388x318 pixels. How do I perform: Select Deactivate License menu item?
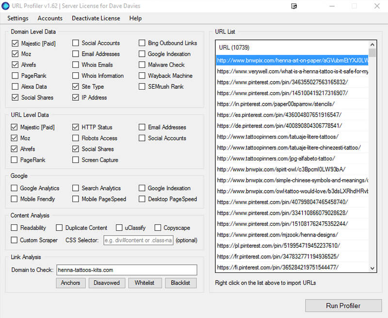click(96, 18)
